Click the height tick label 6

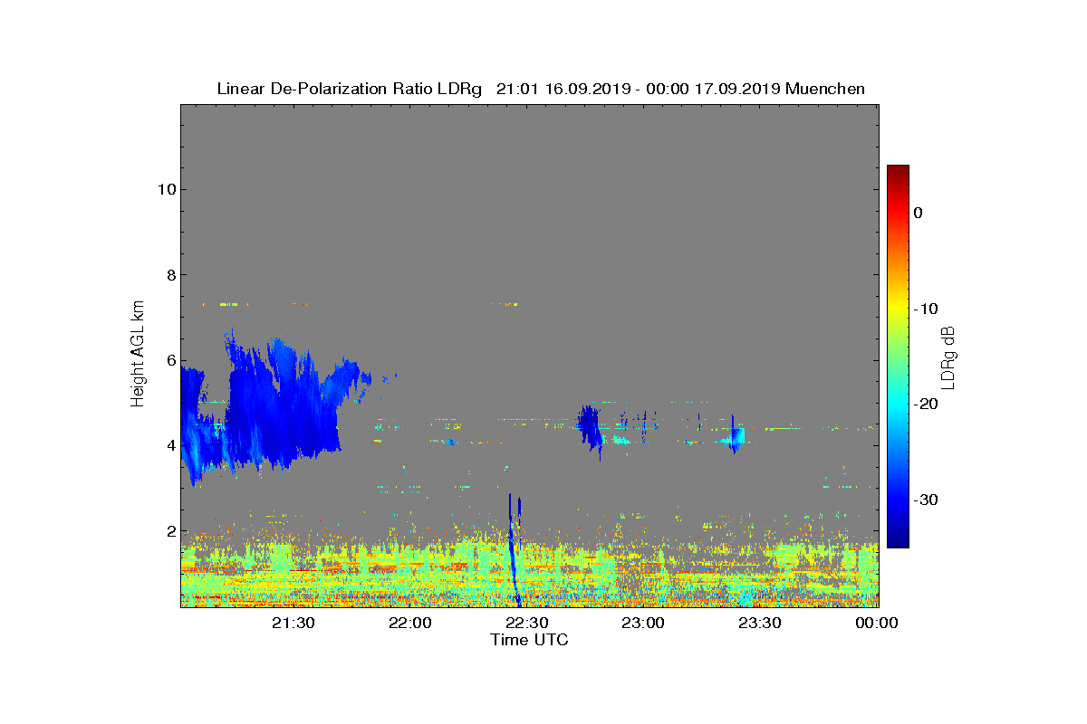[169, 360]
